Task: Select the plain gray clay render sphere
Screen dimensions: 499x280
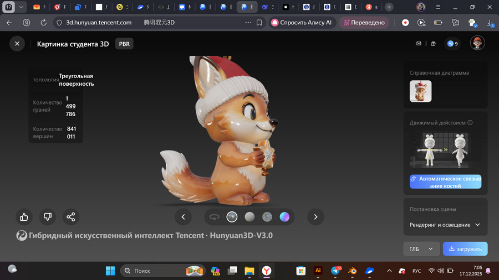Action: [249, 217]
